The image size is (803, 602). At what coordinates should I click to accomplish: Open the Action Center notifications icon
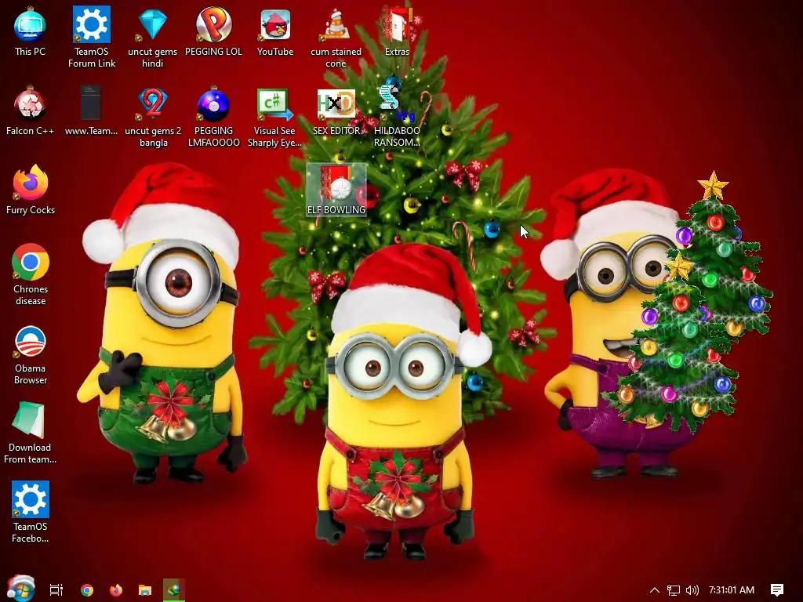(777, 589)
